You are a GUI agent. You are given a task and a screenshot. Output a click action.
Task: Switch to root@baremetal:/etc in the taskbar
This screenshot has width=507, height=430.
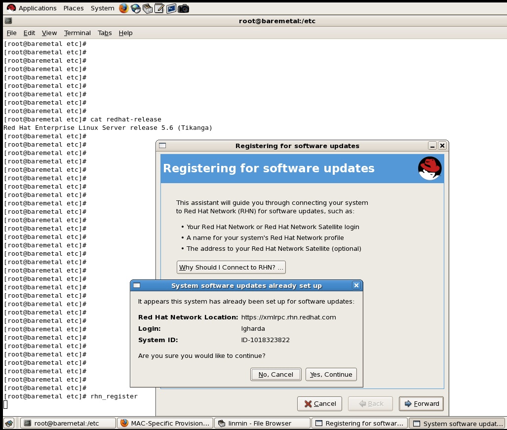(68, 423)
